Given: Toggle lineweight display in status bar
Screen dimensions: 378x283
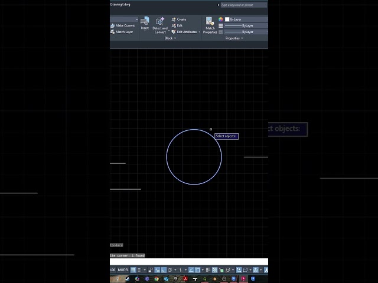Looking at the screenshot, I should (208, 270).
